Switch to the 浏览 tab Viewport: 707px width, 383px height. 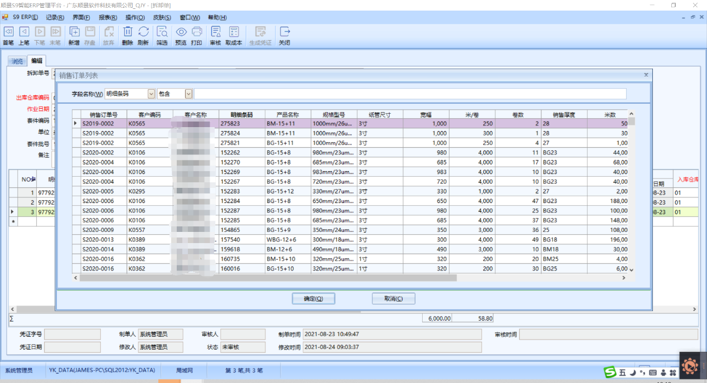click(x=17, y=61)
